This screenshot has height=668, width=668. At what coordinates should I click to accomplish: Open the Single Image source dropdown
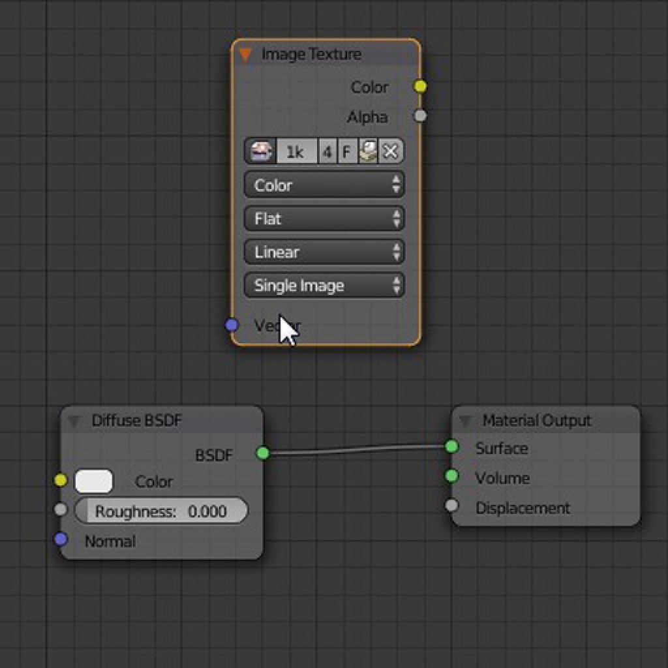tap(324, 285)
